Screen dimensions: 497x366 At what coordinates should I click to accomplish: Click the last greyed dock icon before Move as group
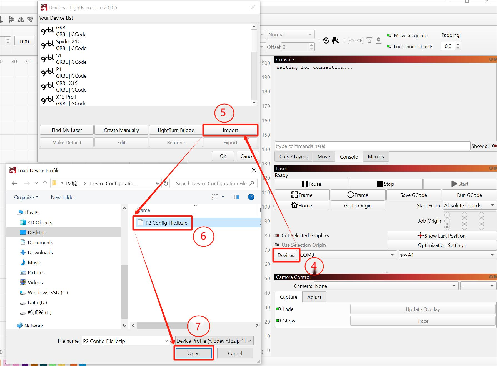(x=378, y=41)
